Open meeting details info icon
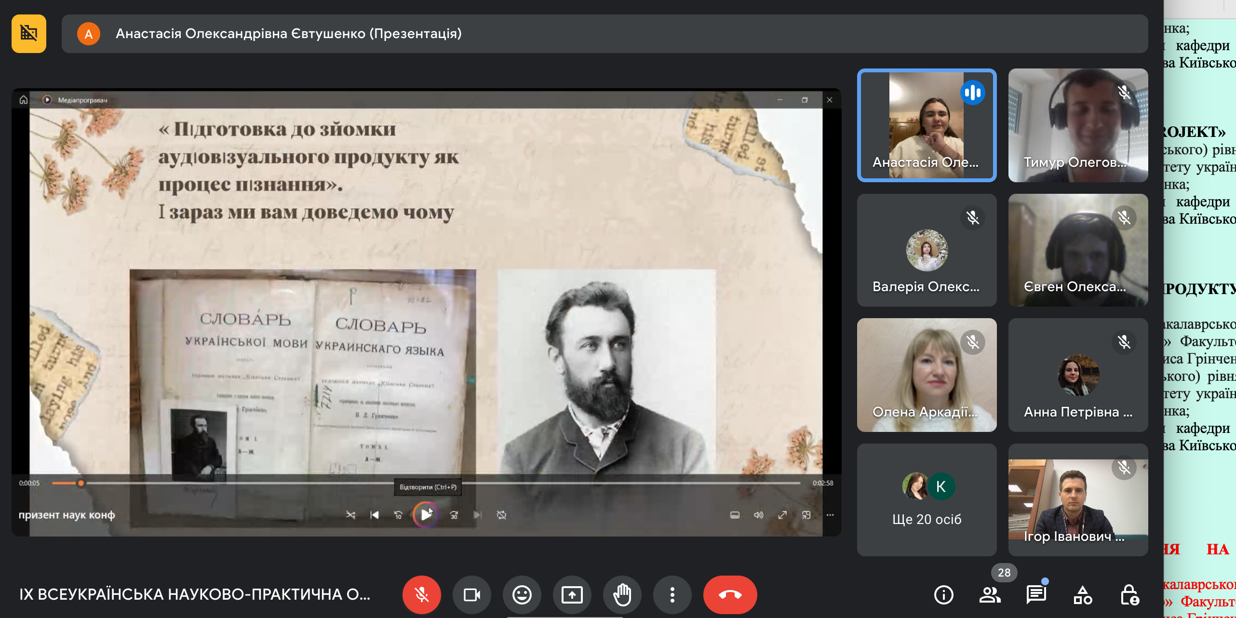 943,594
